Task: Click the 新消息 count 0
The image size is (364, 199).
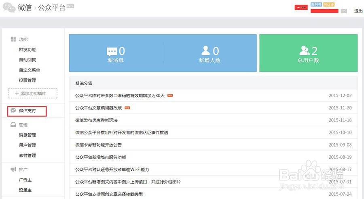Action: tap(122, 51)
